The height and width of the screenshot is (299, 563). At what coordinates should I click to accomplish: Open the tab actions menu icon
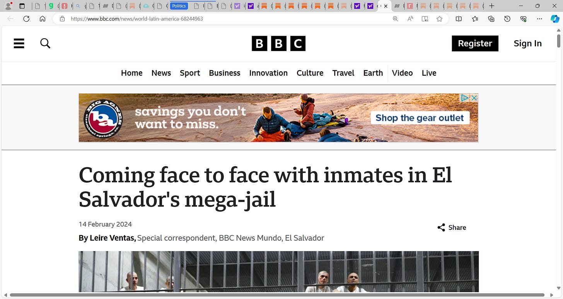point(22,6)
